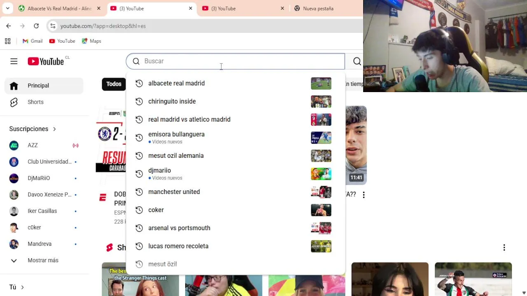Image resolution: width=527 pixels, height=296 pixels.
Task: Open Davoo Xeneize channel subscription
Action: click(x=44, y=194)
